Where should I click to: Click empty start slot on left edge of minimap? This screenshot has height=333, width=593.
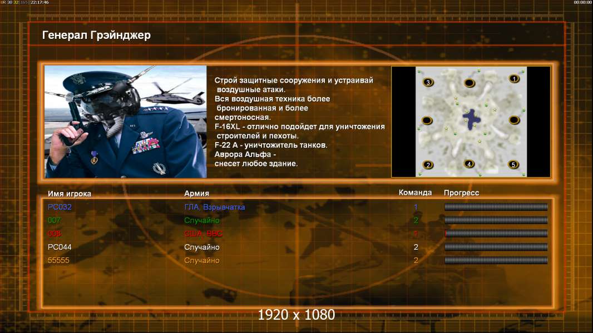427,120
